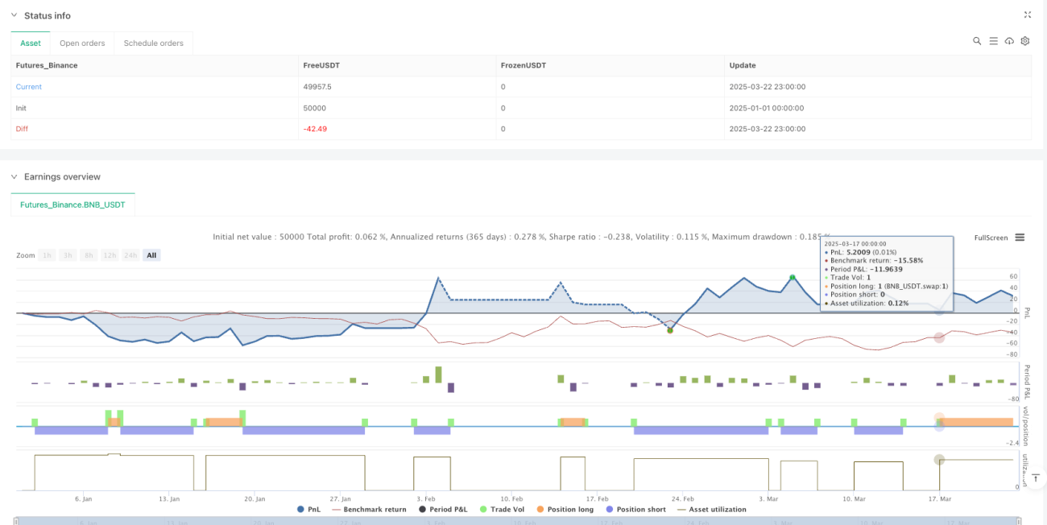Click the FullScreen chart button

point(991,238)
